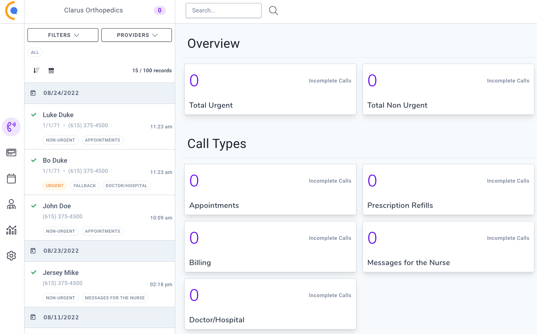Viewport: 537px width, 334px height.
Task: Open the Messages pager section in the sidebar
Action: pos(11,153)
